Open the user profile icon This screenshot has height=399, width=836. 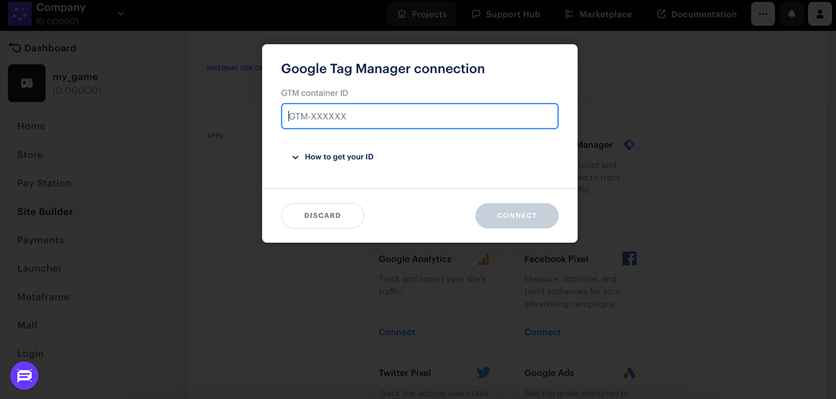[x=820, y=14]
